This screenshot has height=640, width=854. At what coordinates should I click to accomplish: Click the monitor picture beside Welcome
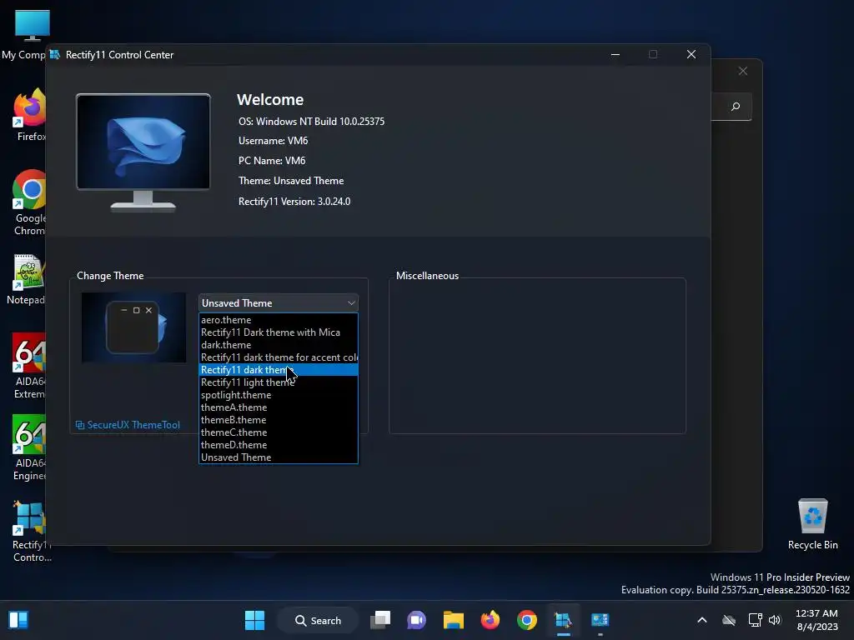click(143, 152)
